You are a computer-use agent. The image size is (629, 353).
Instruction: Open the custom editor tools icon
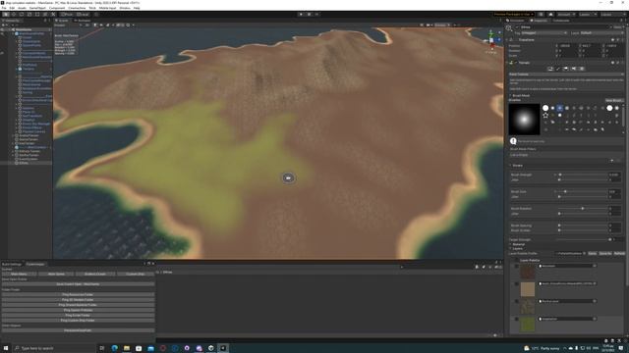[53, 14]
